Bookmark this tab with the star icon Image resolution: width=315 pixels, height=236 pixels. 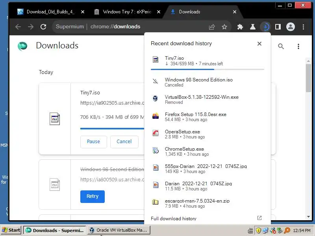tap(224, 27)
